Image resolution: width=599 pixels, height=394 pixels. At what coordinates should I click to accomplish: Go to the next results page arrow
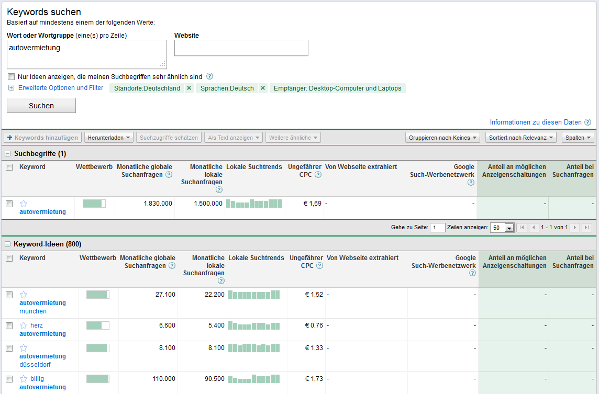tap(575, 227)
